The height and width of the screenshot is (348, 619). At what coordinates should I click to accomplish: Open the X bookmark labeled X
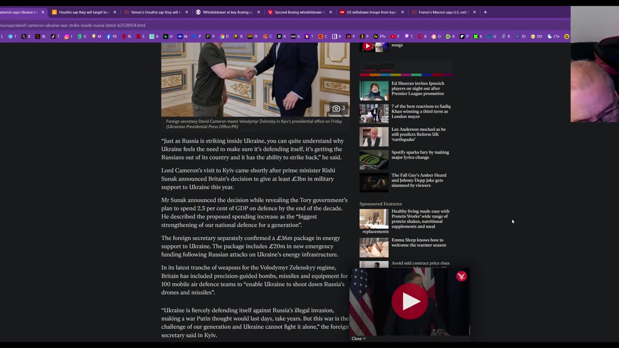26,36
